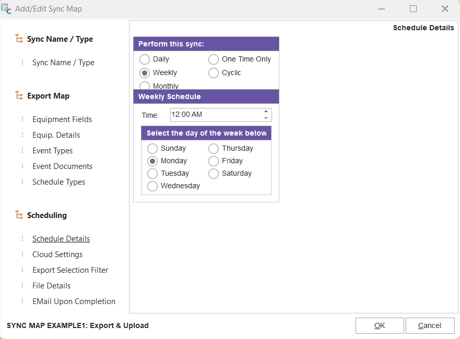Increase time with the up spinner arrow

266,112
